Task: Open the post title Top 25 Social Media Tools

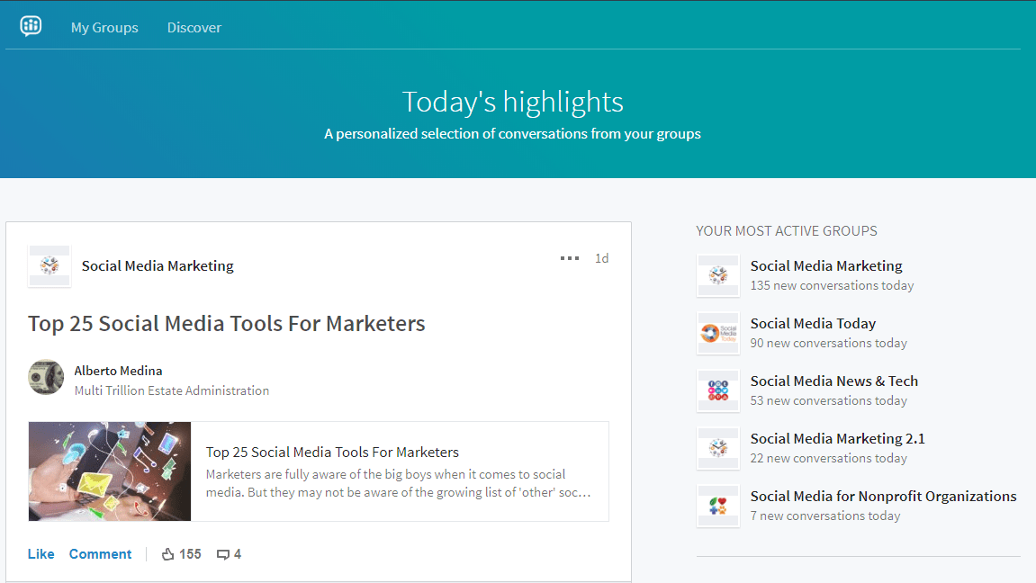Action: [x=226, y=324]
